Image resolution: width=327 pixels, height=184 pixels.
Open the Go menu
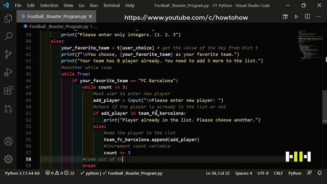[81, 6]
